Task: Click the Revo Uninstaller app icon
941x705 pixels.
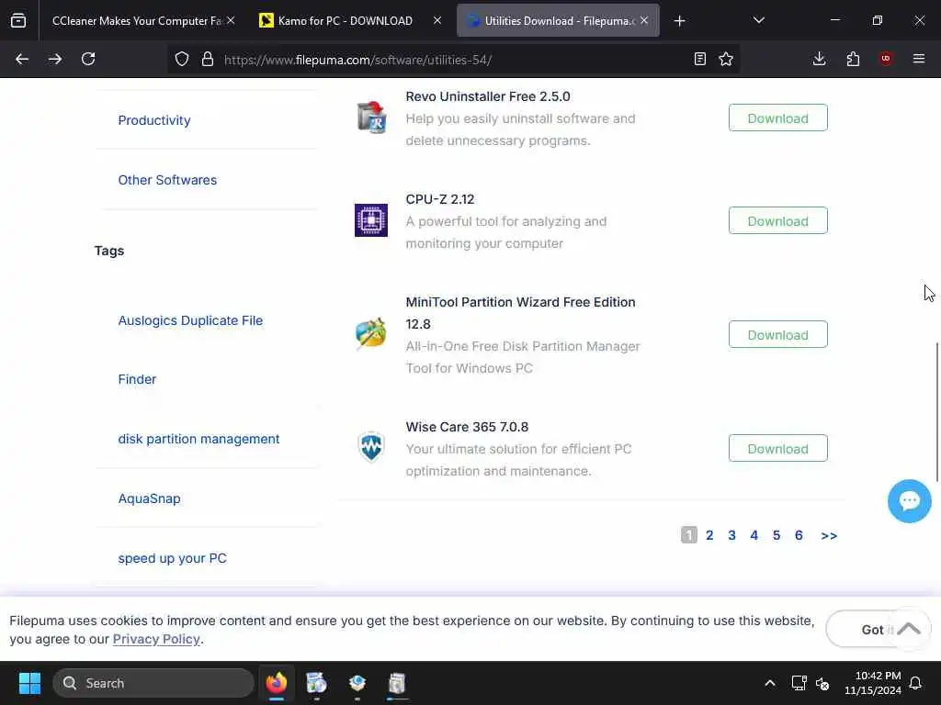Action: [371, 117]
